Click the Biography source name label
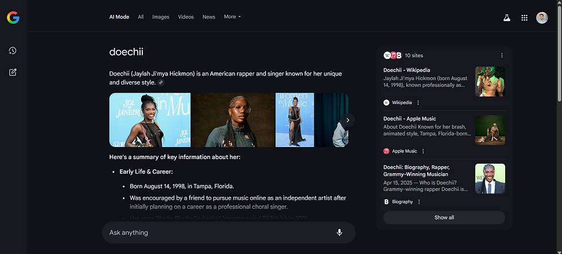Viewport: 562px width, 254px height. point(403,202)
